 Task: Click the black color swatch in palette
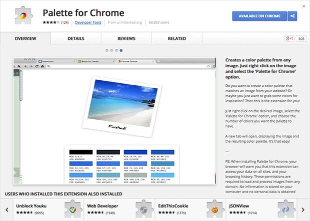point(81,152)
